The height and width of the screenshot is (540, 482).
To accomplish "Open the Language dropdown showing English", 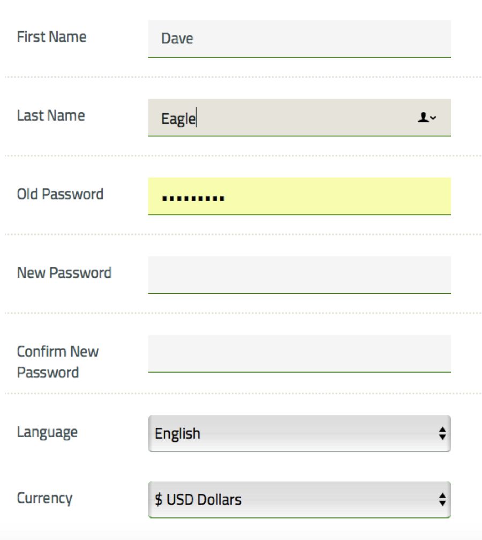I will coord(299,434).
